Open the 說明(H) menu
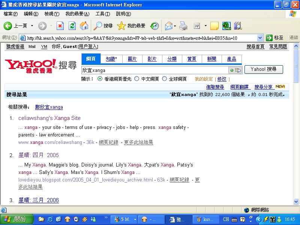300x225 pixels. (x=123, y=14)
